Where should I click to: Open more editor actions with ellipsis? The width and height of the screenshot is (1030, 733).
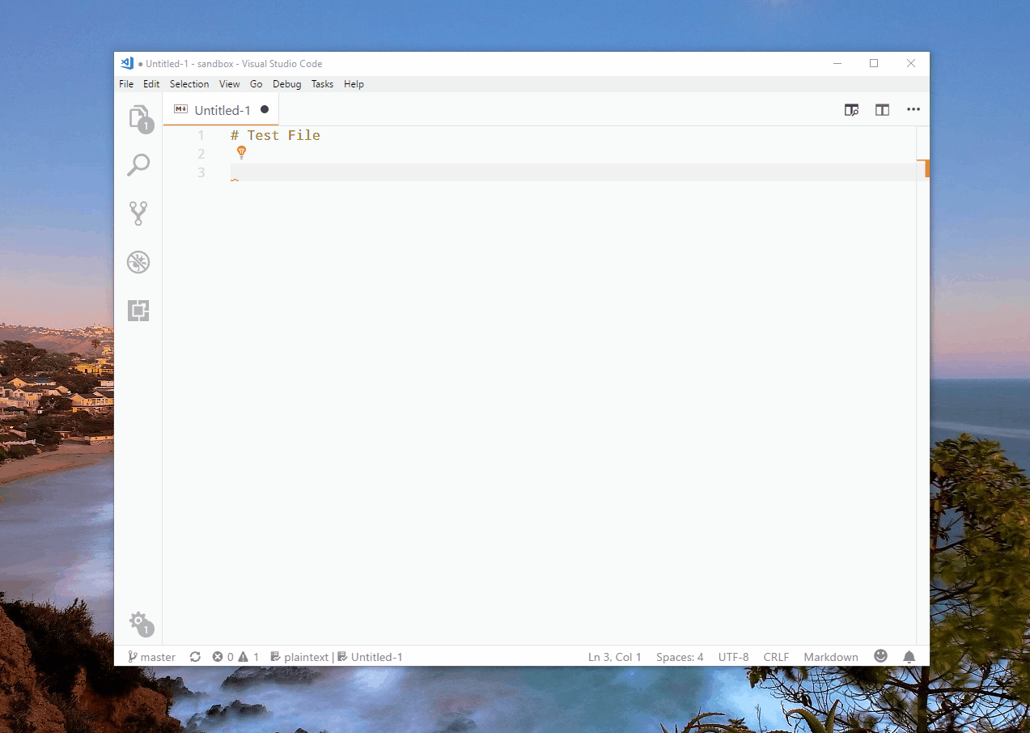[x=913, y=109]
